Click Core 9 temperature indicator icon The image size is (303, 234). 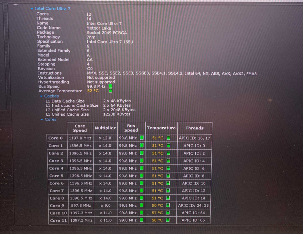[168, 205]
